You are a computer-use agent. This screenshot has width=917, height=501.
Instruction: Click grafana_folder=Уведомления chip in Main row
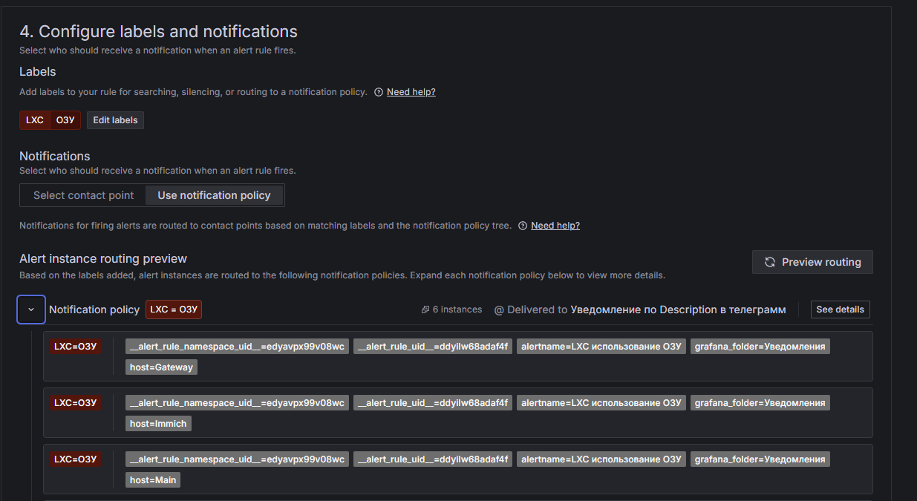click(x=760, y=459)
